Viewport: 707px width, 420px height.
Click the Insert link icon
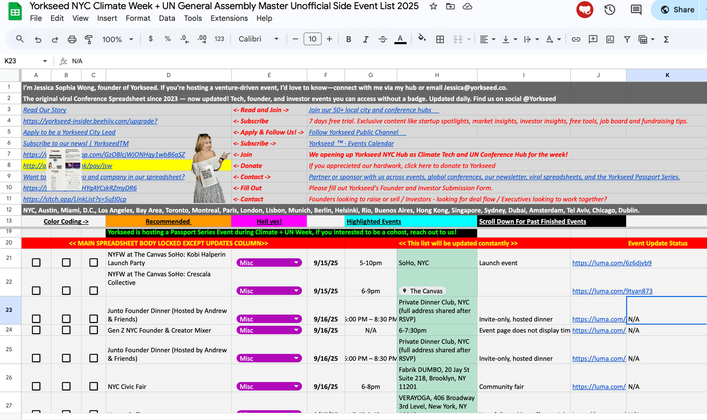click(576, 39)
